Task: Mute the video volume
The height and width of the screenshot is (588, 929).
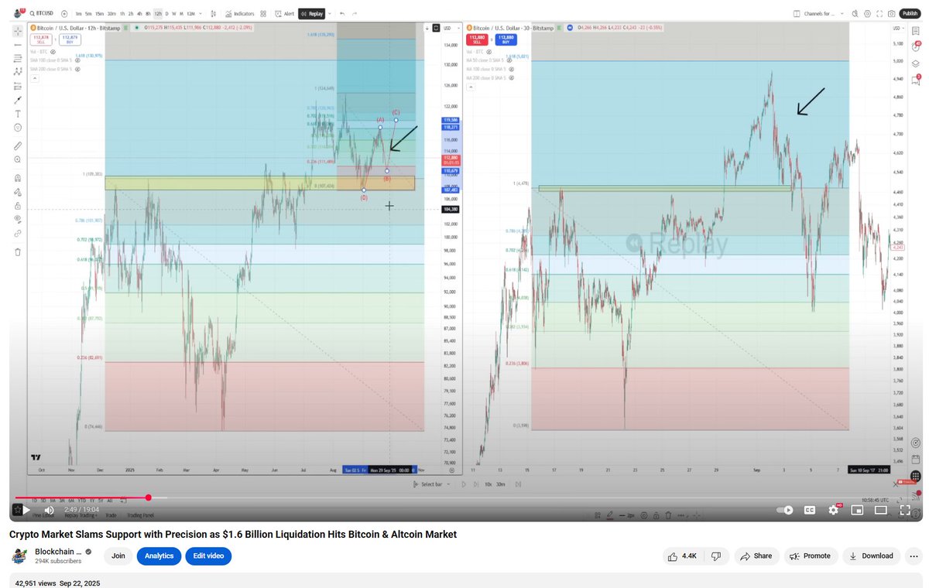Action: tap(50, 510)
